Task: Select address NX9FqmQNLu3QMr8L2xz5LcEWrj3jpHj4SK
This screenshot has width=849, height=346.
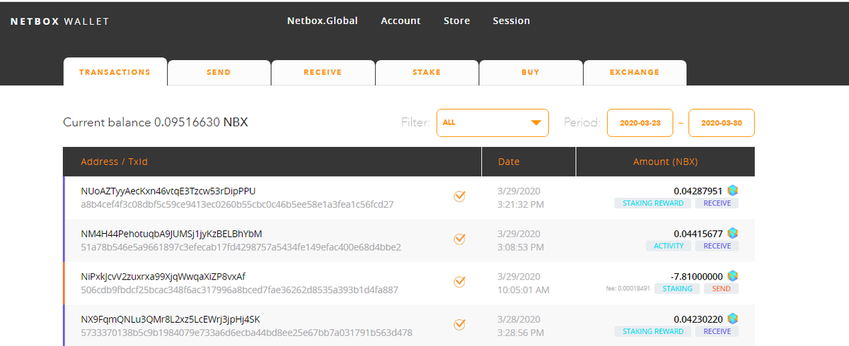Action: [x=171, y=319]
